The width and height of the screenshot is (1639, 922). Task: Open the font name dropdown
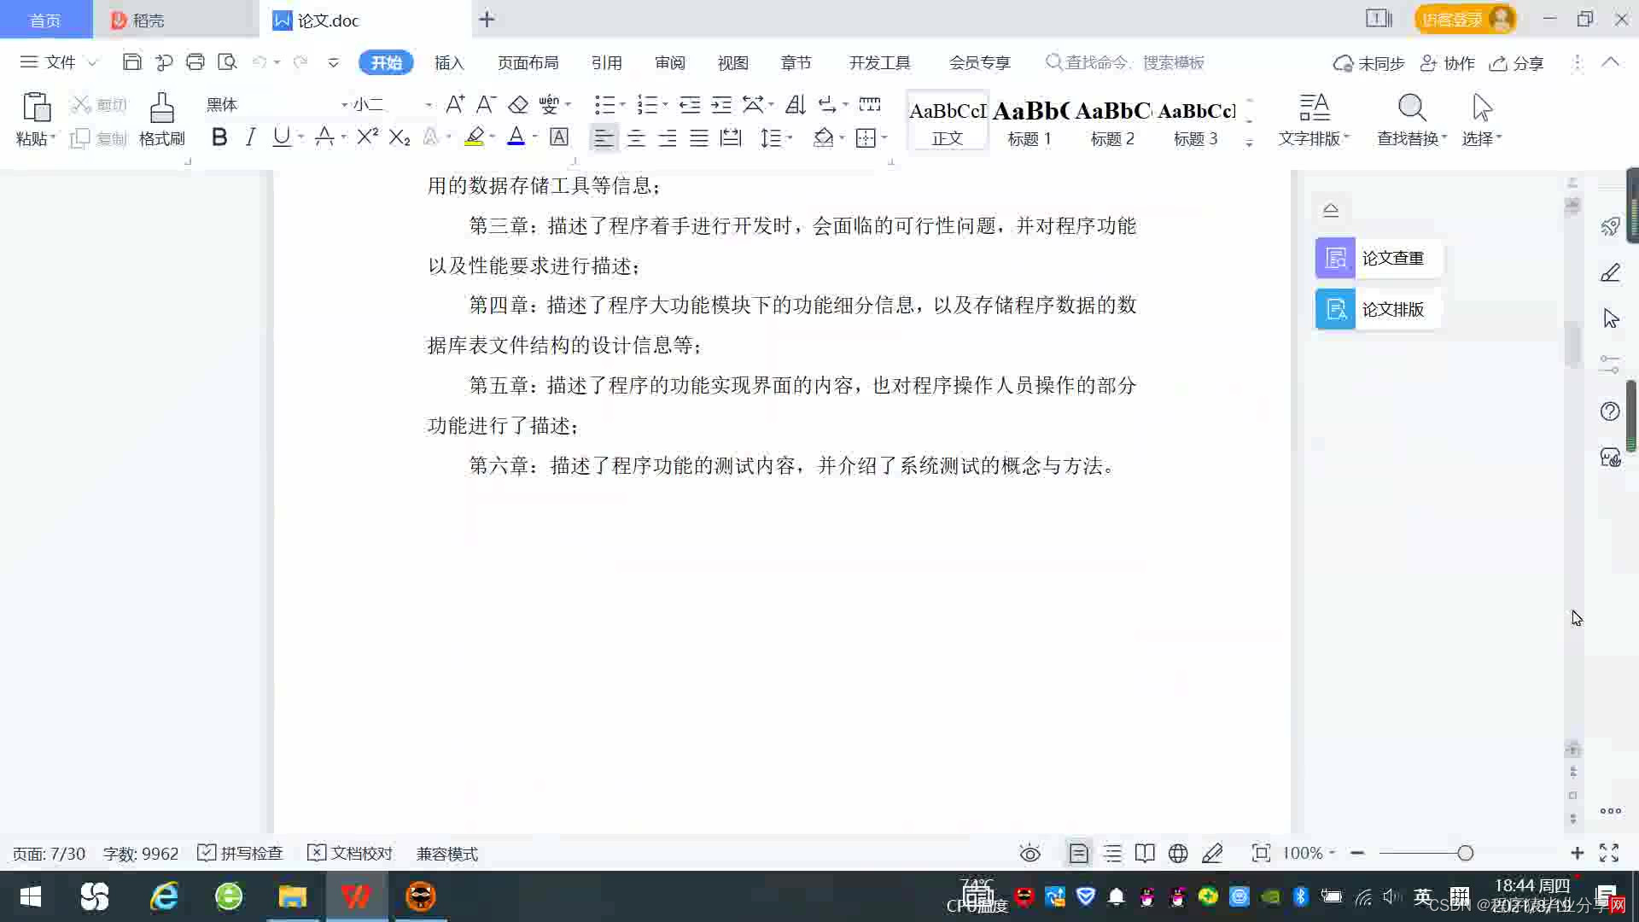[344, 105]
